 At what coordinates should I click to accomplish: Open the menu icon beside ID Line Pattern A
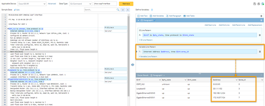pos(260,35)
